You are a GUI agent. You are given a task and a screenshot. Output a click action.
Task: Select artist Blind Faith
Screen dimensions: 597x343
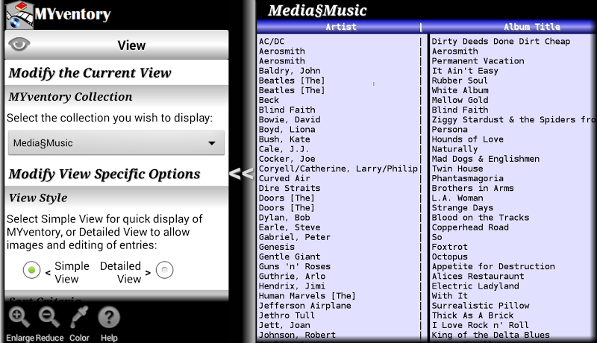[x=287, y=110]
